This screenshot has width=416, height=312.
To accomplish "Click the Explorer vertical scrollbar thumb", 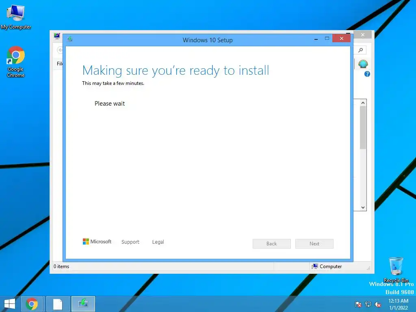I will pyautogui.click(x=363, y=128).
